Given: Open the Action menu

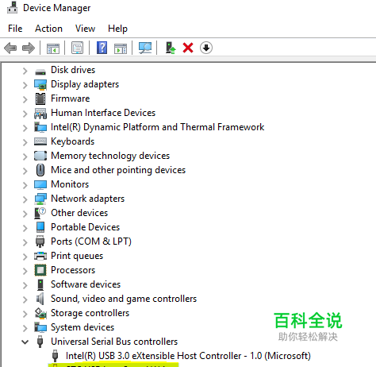Looking at the screenshot, I should [x=48, y=29].
